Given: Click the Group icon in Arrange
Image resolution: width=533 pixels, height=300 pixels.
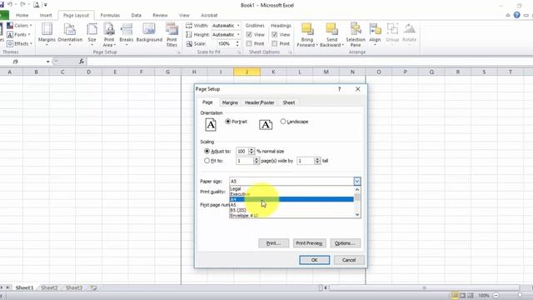Looking at the screenshot, I should coord(392,34).
